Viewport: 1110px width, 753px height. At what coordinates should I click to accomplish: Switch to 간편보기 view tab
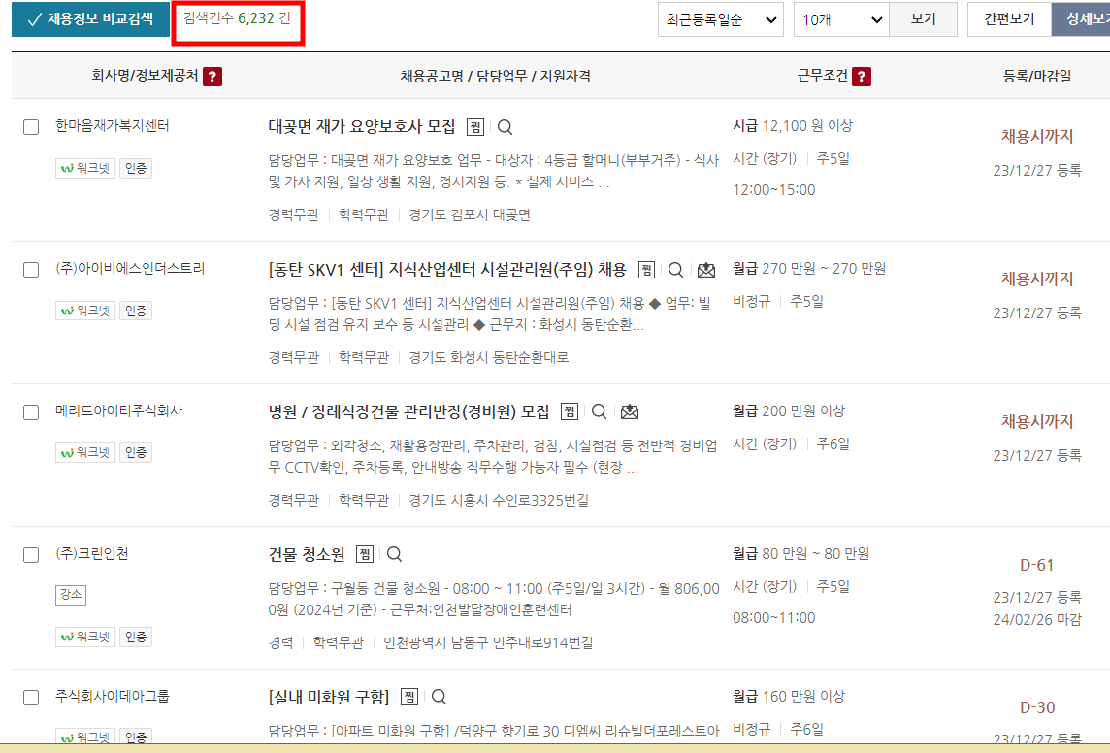(x=1009, y=18)
